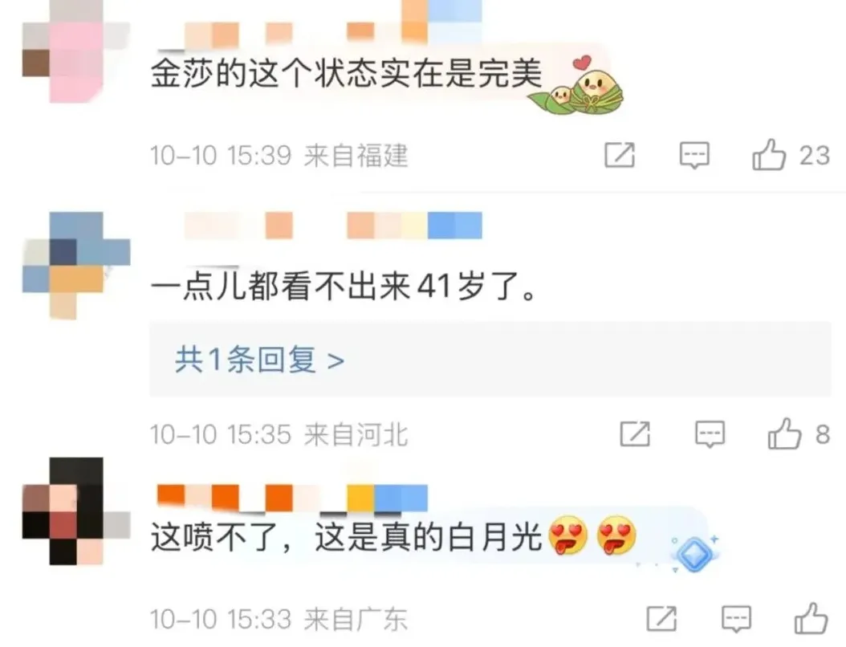Viewport: 846px width, 647px height.
Task: Like the 41岁 comment with 8 likes
Action: tap(784, 433)
